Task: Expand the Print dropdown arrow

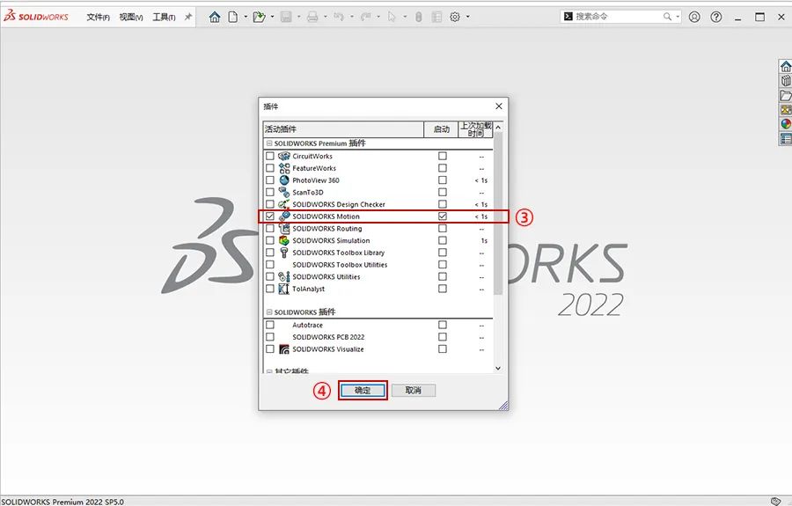Action: (x=326, y=17)
